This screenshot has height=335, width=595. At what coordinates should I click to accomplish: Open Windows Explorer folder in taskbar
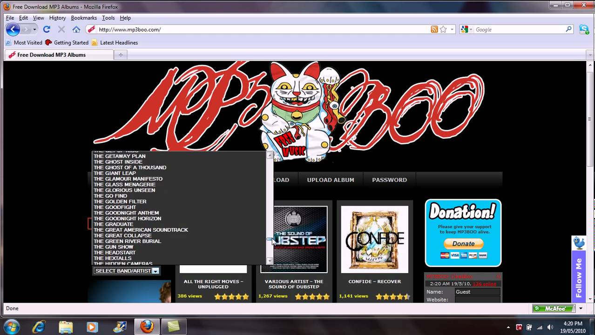pos(66,327)
